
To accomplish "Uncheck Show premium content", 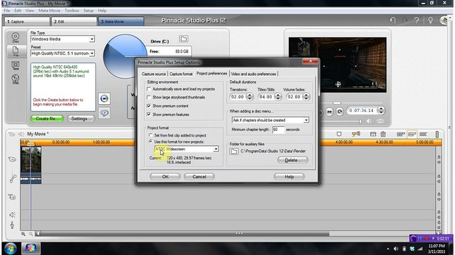I will tap(149, 106).
